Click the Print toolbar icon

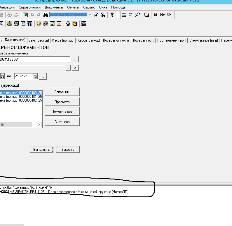point(10,15)
